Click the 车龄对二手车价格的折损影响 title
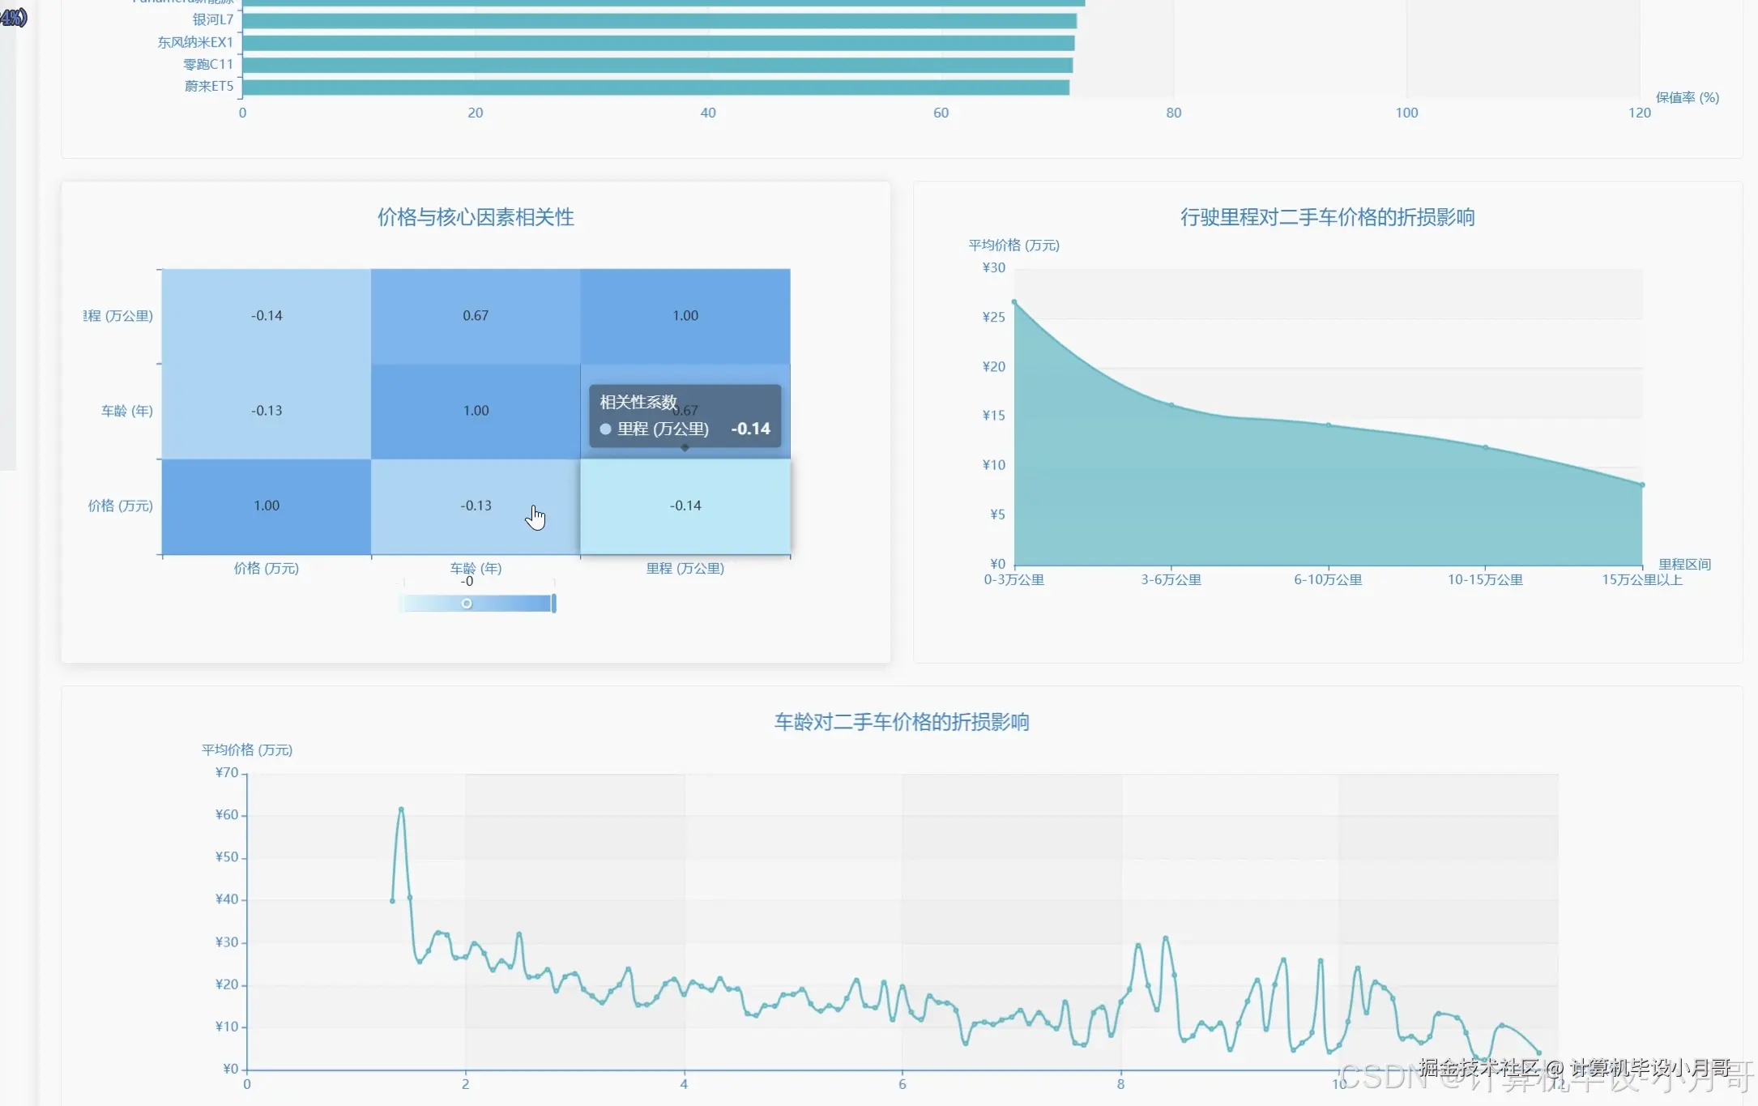Viewport: 1758px width, 1106px height. click(901, 722)
